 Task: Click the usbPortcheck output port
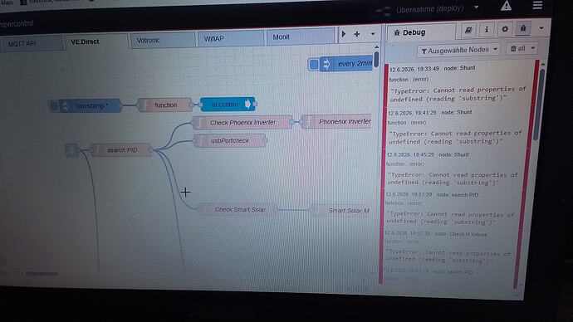tap(265, 140)
